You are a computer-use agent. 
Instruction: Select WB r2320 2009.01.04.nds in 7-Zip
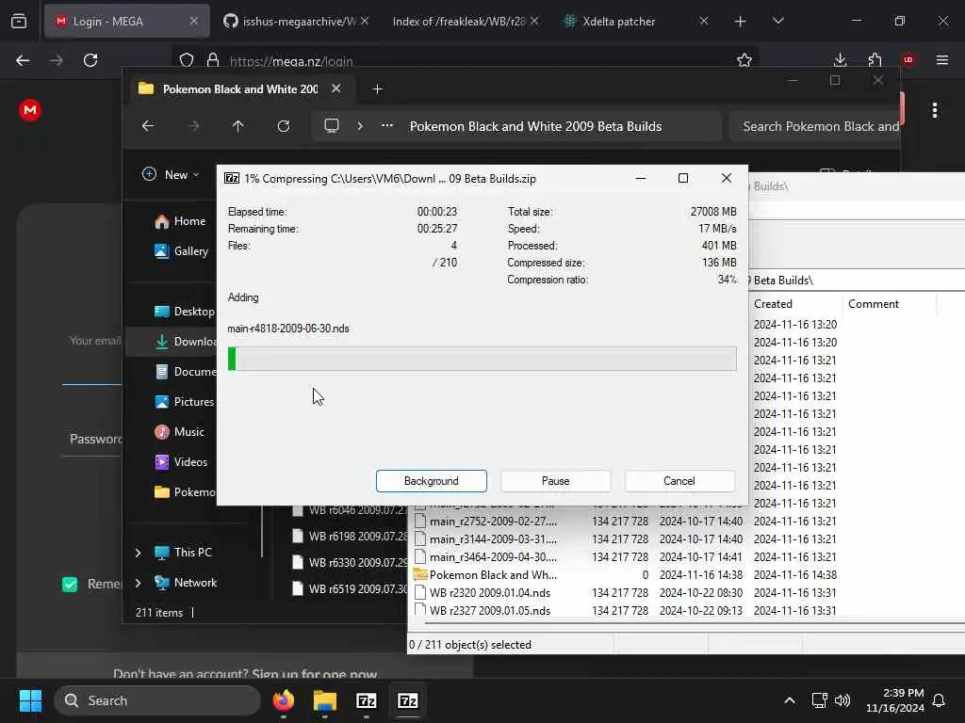(x=490, y=593)
